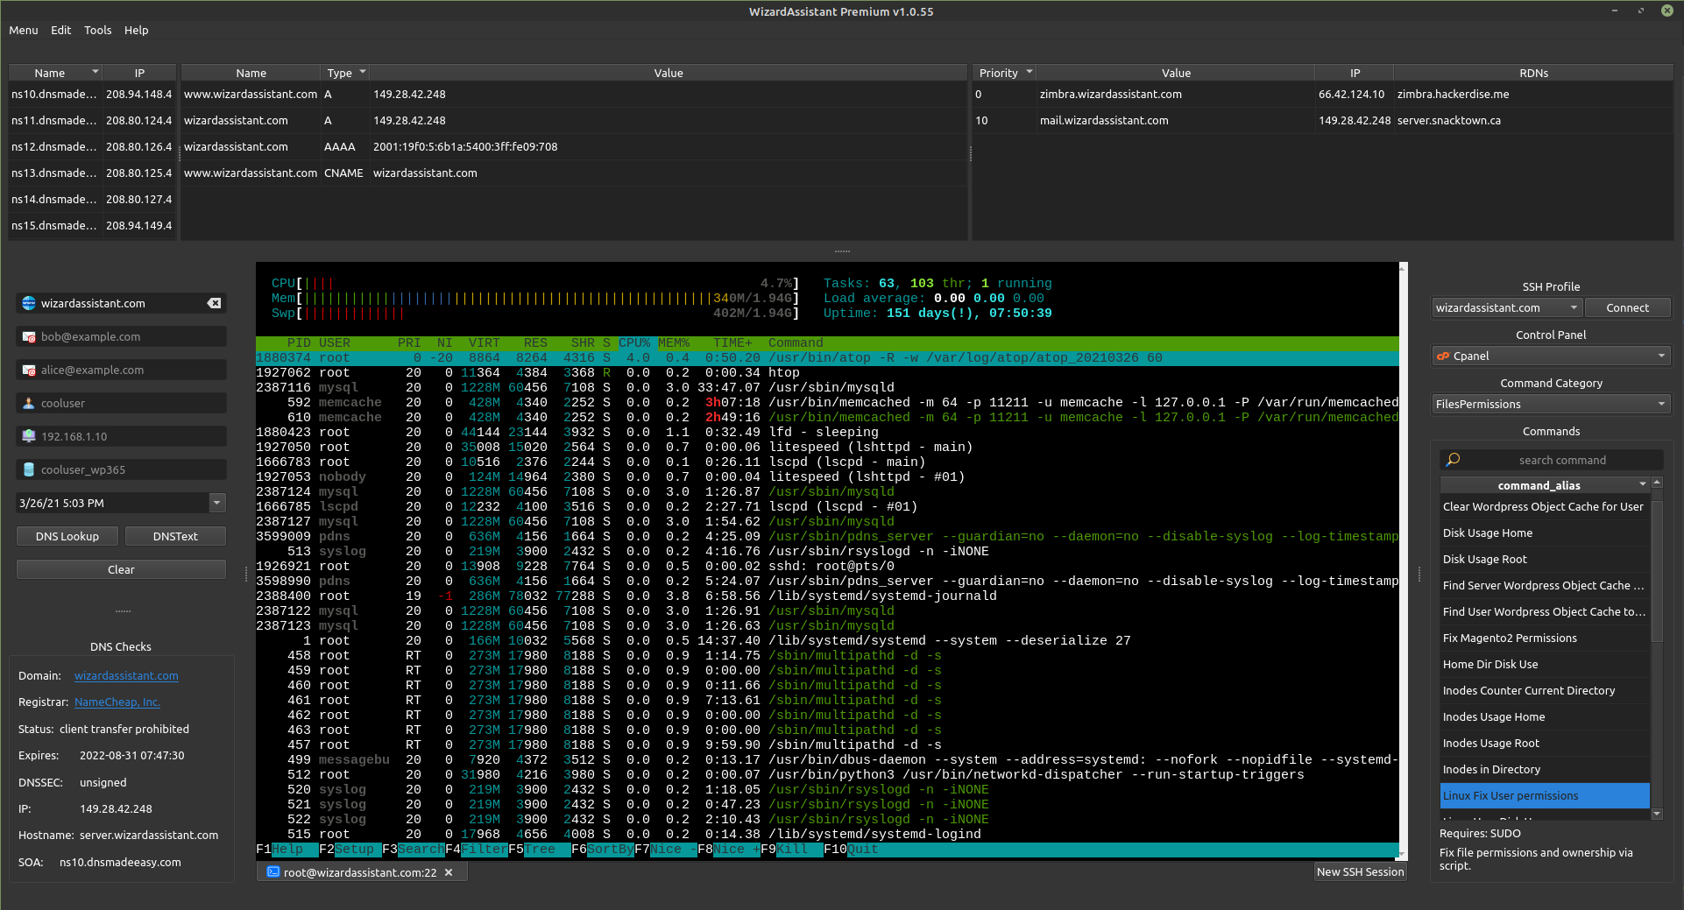This screenshot has width=1684, height=910.
Task: Click the database icon beside cooluser_wp365
Action: [x=27, y=469]
